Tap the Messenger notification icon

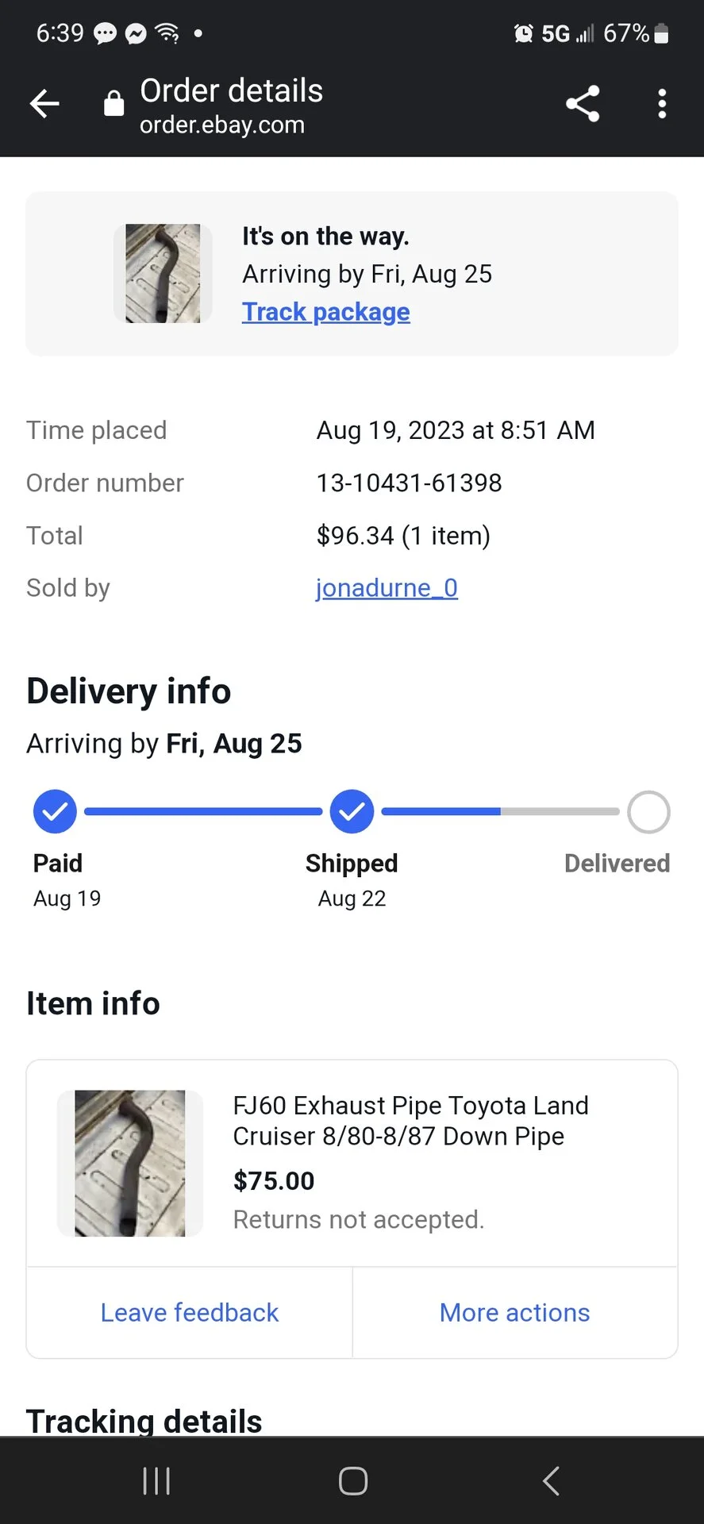click(137, 33)
